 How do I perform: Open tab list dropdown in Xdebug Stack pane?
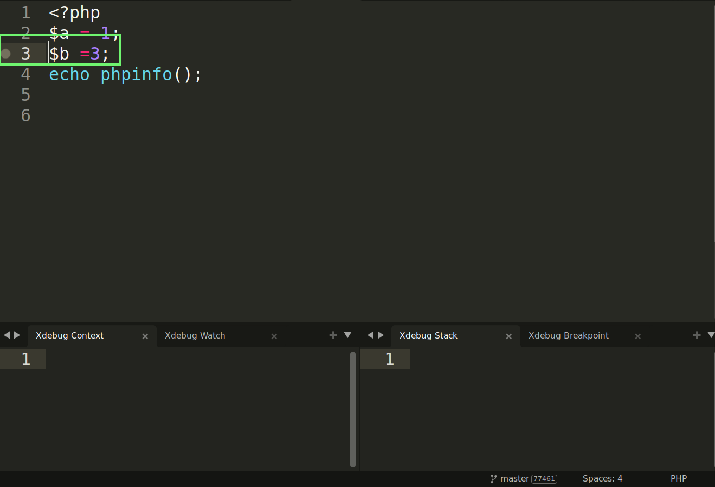pos(711,335)
